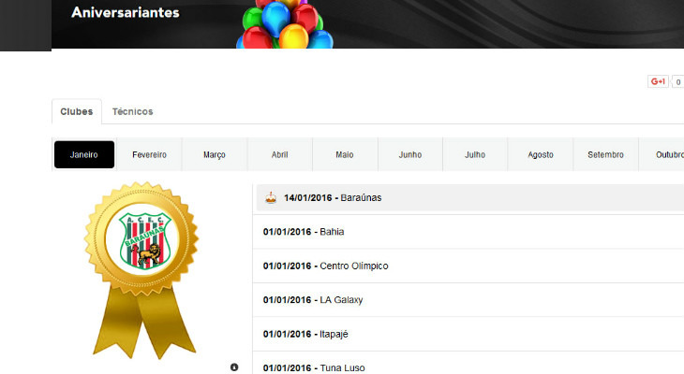Go to the Setembro month
The image size is (684, 374).
pyautogui.click(x=605, y=155)
